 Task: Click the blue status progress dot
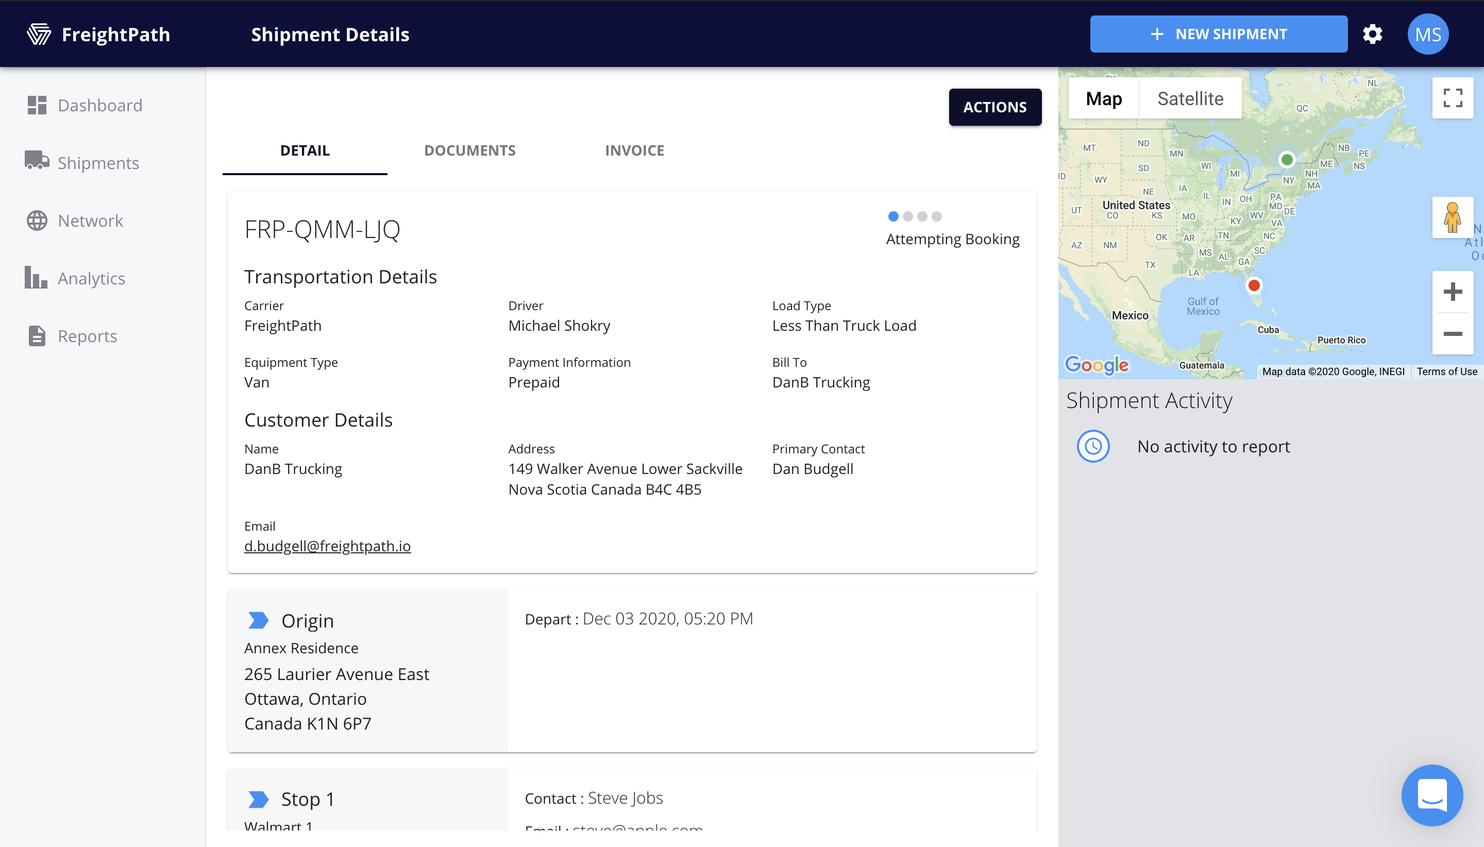point(893,216)
